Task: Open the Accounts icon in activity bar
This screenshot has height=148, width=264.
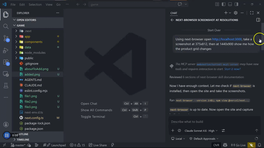Action: pyautogui.click(x=6, y=125)
